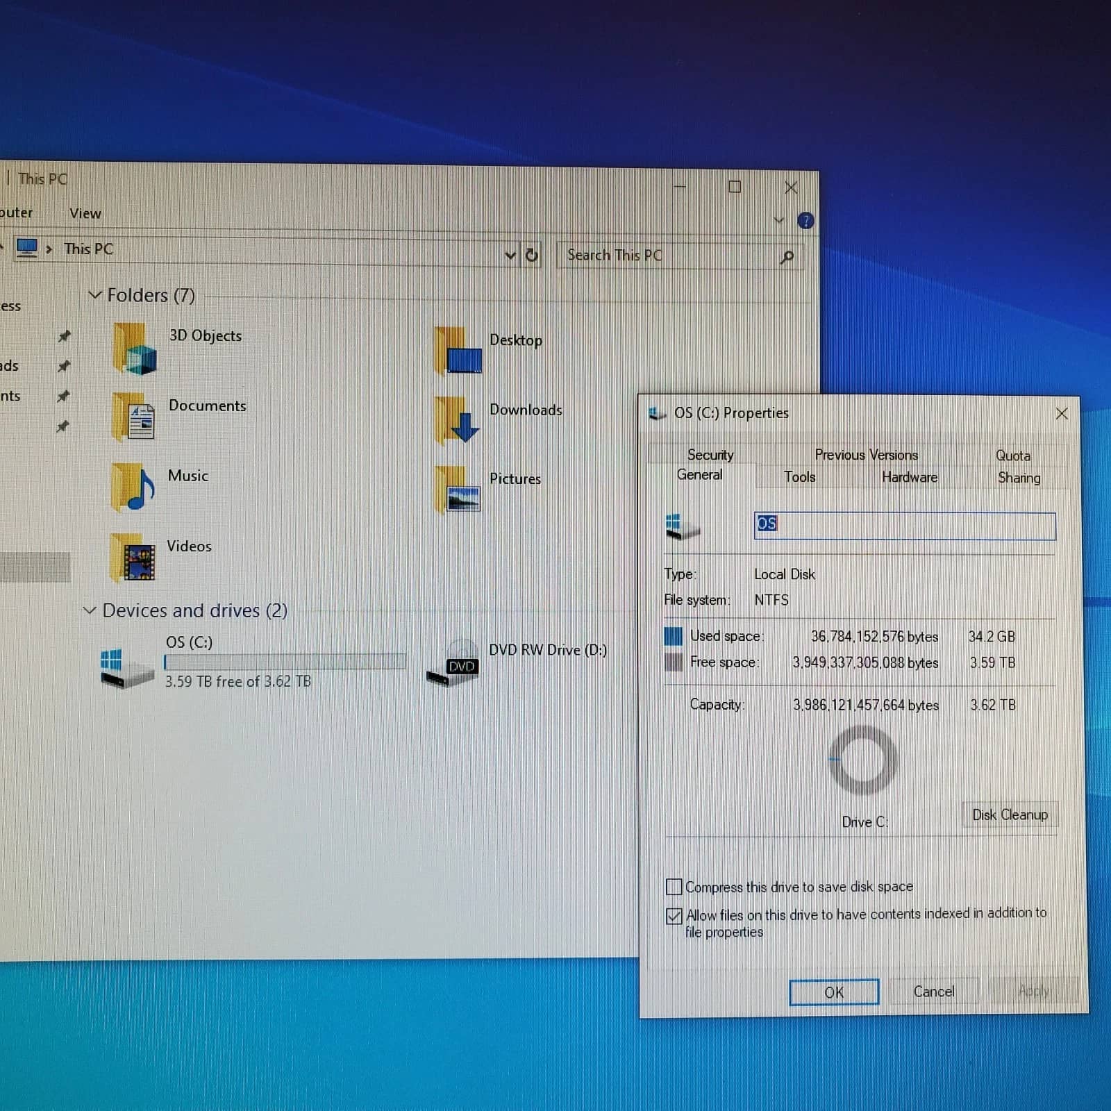Open the Downloads folder icon
Screen dimensions: 1111x1111
[x=457, y=420]
